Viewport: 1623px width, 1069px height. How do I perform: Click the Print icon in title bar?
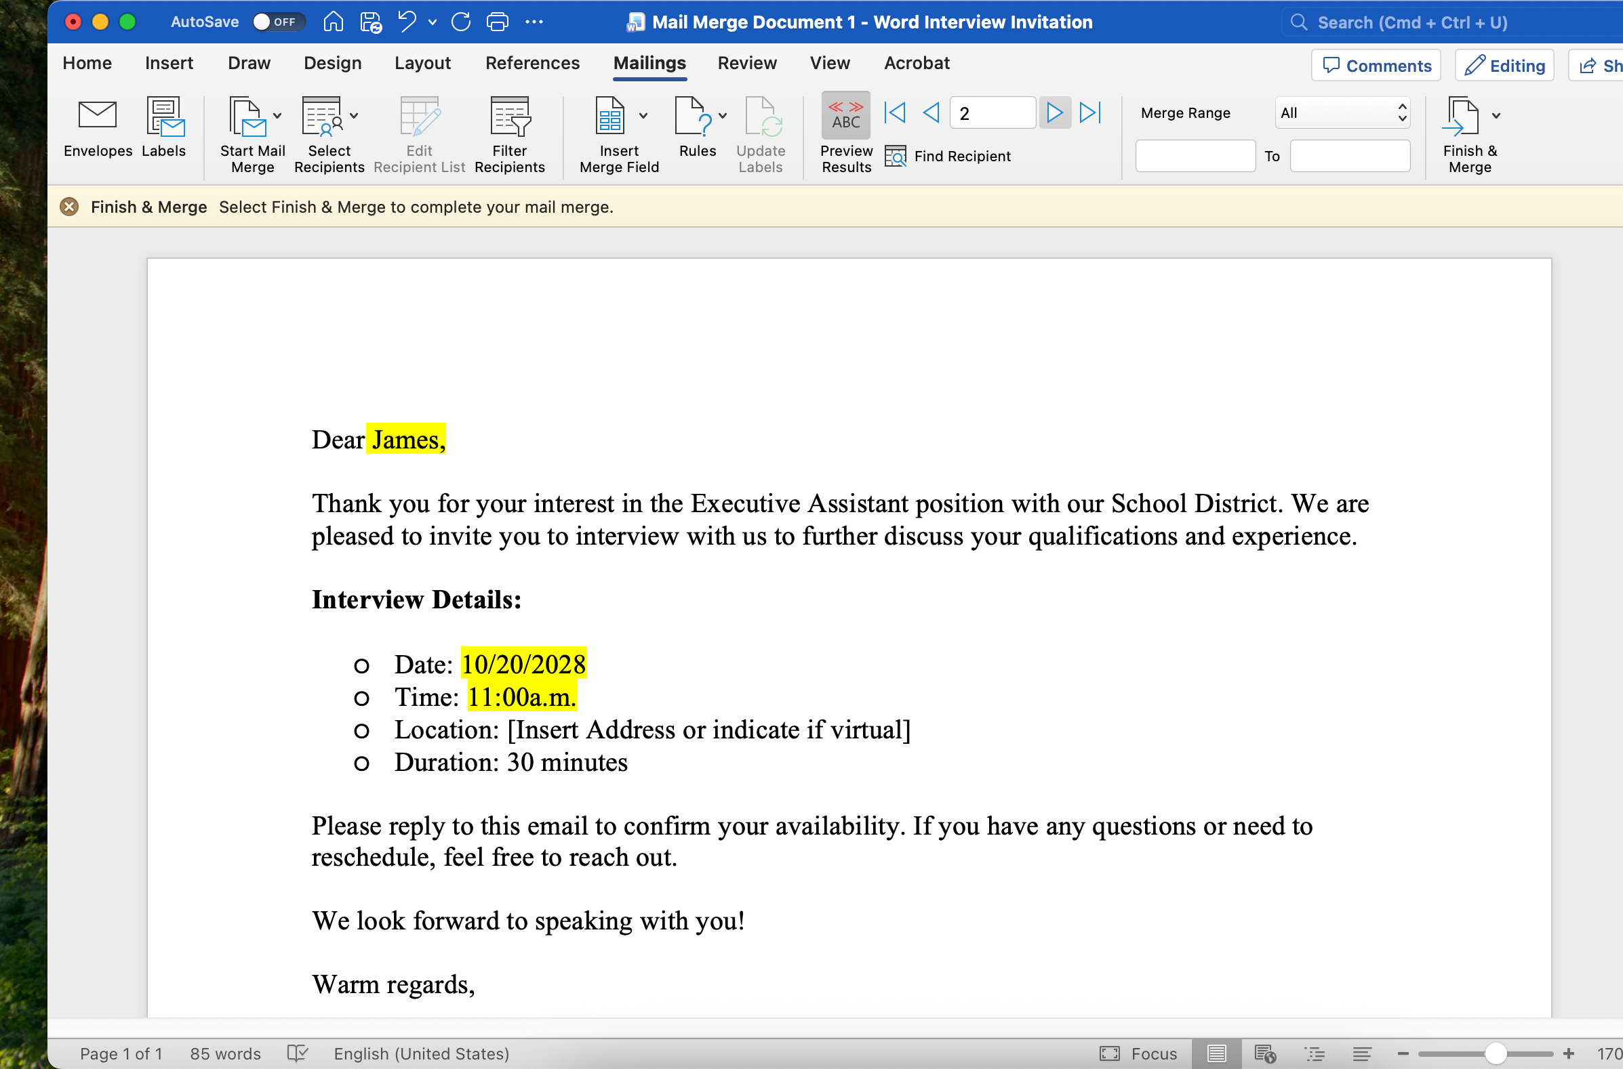click(x=498, y=22)
